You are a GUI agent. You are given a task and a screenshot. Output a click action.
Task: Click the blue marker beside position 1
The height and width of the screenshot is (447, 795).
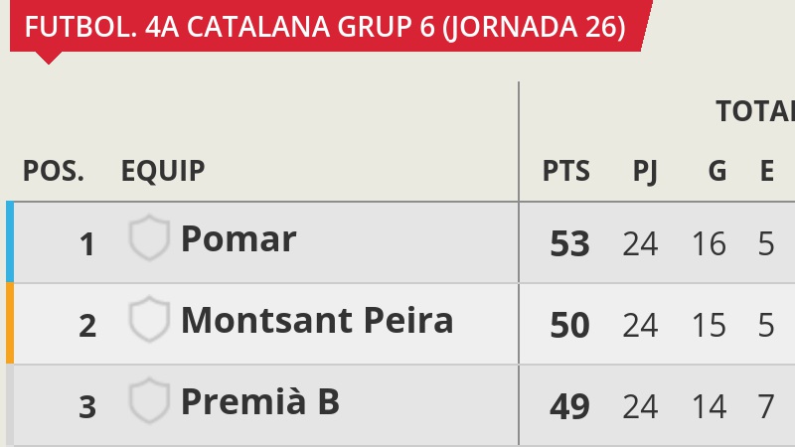[x=10, y=241]
